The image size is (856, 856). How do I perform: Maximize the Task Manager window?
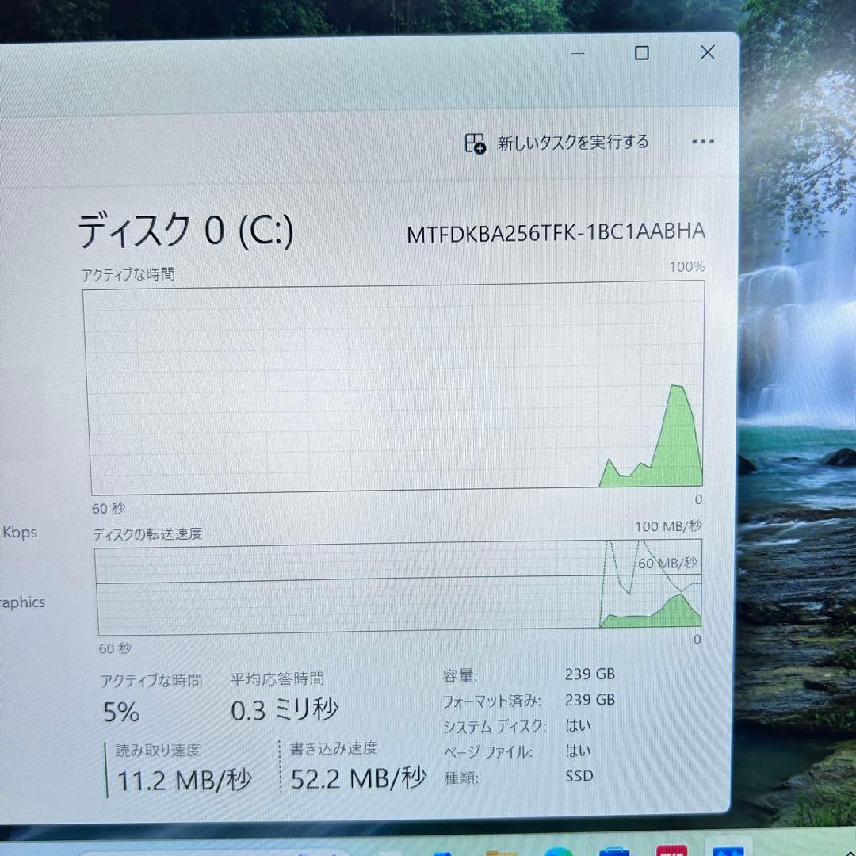pos(641,52)
